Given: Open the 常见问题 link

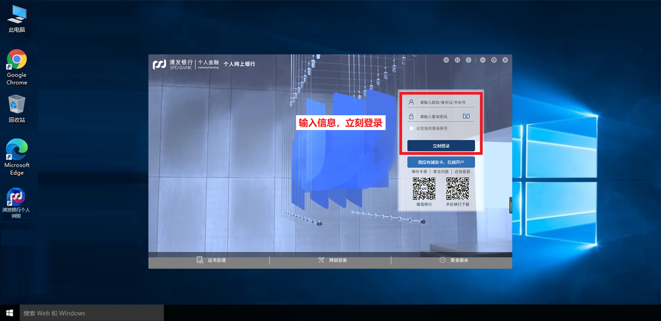Looking at the screenshot, I should [441, 172].
